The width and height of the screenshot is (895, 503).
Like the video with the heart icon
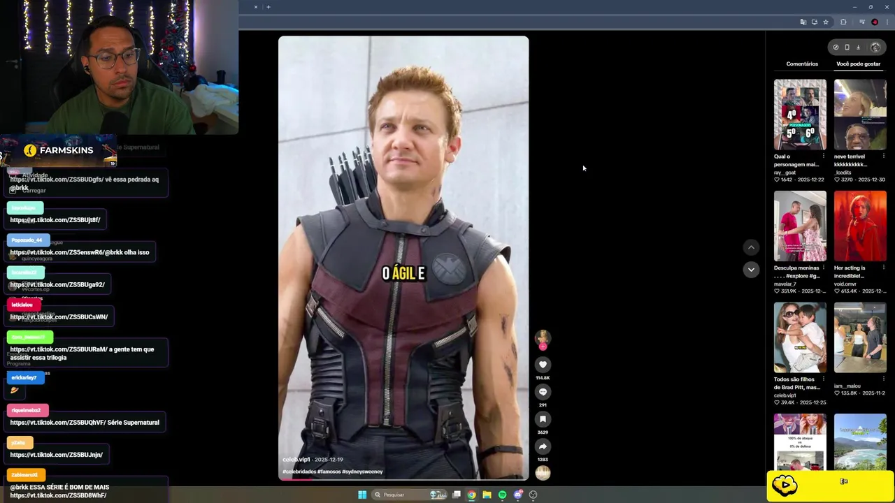tap(543, 365)
